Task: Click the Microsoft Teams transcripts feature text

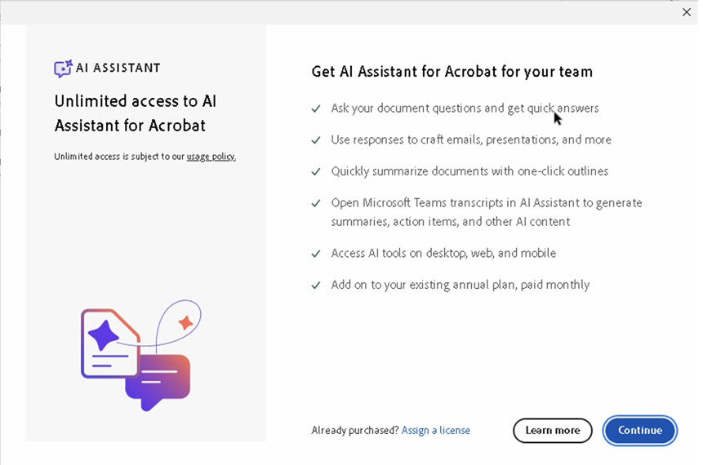Action: [x=486, y=211]
